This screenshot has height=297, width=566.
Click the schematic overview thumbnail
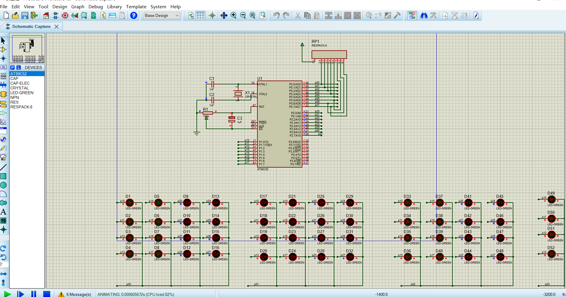(27, 48)
